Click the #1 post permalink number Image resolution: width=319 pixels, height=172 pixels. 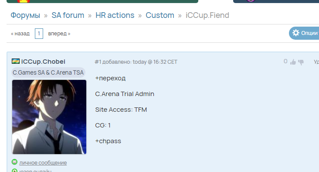(x=98, y=62)
